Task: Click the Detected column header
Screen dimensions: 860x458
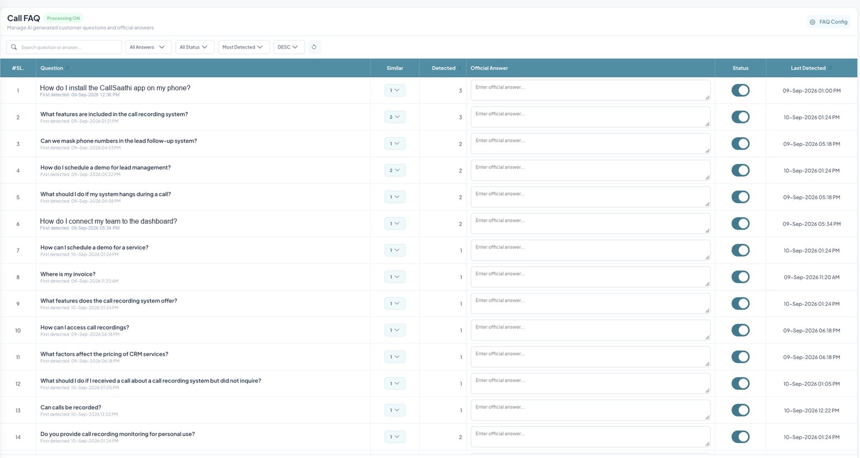Action: 443,68
